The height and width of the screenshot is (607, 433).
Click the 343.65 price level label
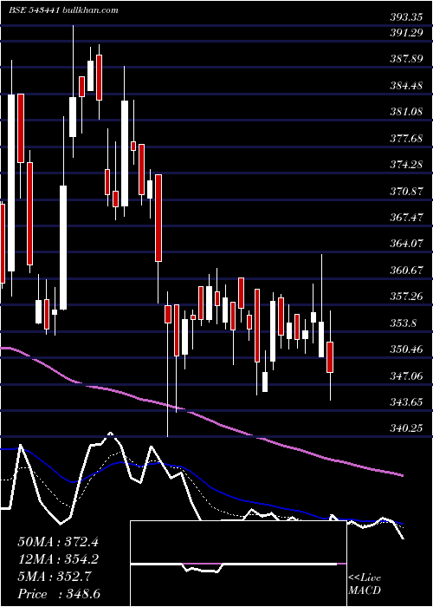(406, 401)
